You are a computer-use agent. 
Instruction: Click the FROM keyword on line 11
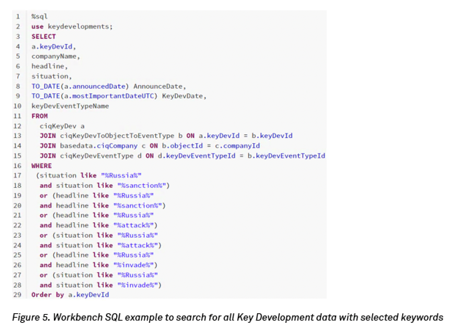[40, 116]
